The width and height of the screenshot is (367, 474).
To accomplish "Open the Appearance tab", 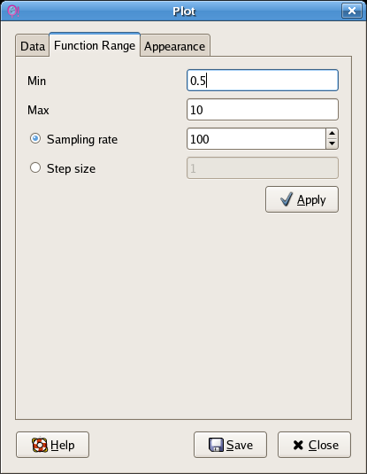I will click(x=175, y=46).
